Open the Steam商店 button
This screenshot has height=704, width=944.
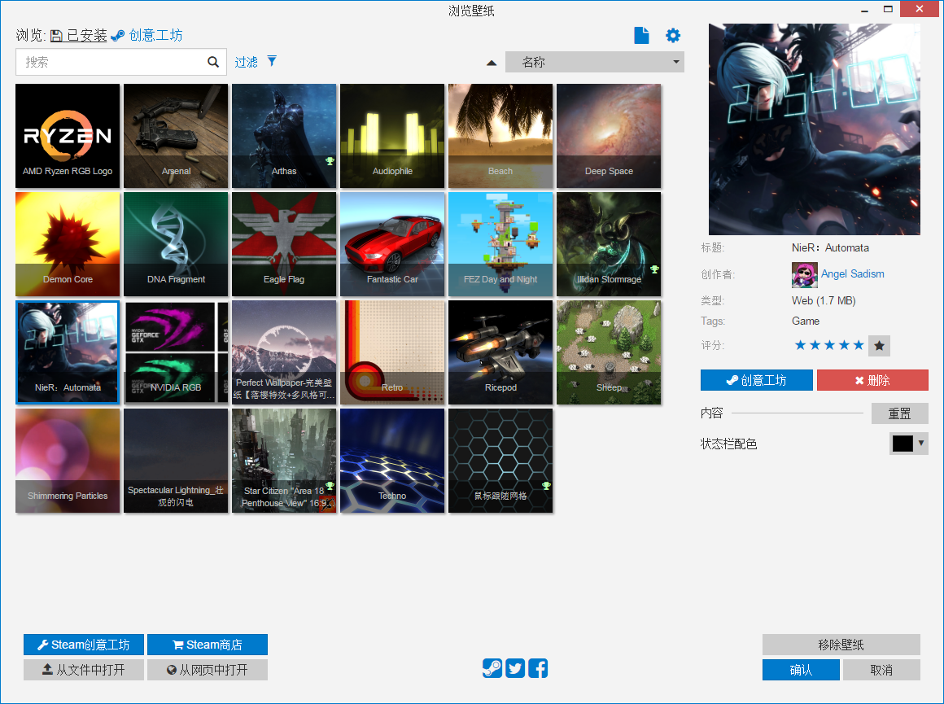208,645
